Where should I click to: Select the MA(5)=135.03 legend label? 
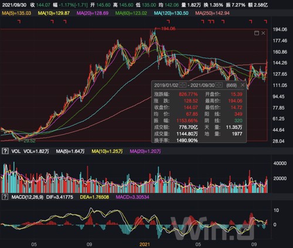[x=16, y=13]
